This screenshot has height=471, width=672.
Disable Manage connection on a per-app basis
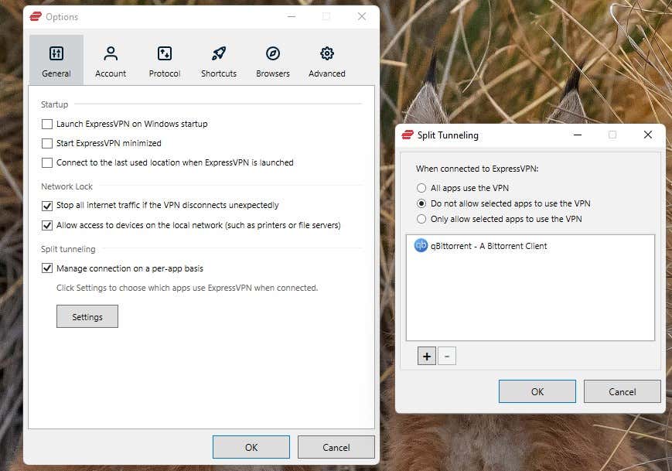(47, 268)
